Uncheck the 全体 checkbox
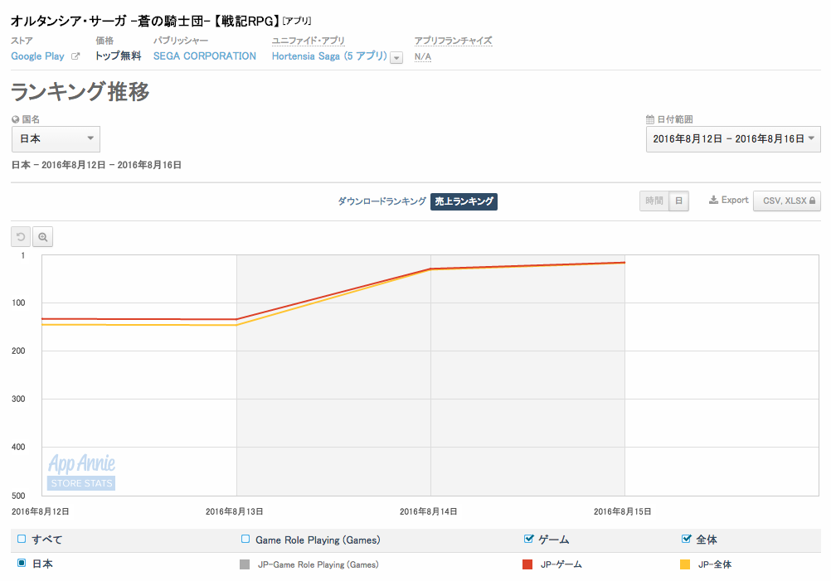The image size is (831, 581). pos(686,540)
